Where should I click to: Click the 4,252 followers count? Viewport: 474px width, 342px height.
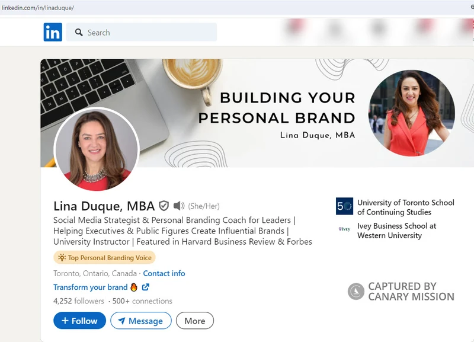(x=79, y=301)
